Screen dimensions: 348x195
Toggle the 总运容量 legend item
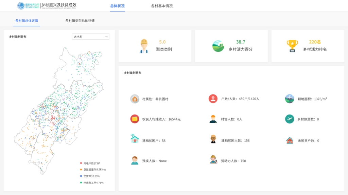point(92,170)
